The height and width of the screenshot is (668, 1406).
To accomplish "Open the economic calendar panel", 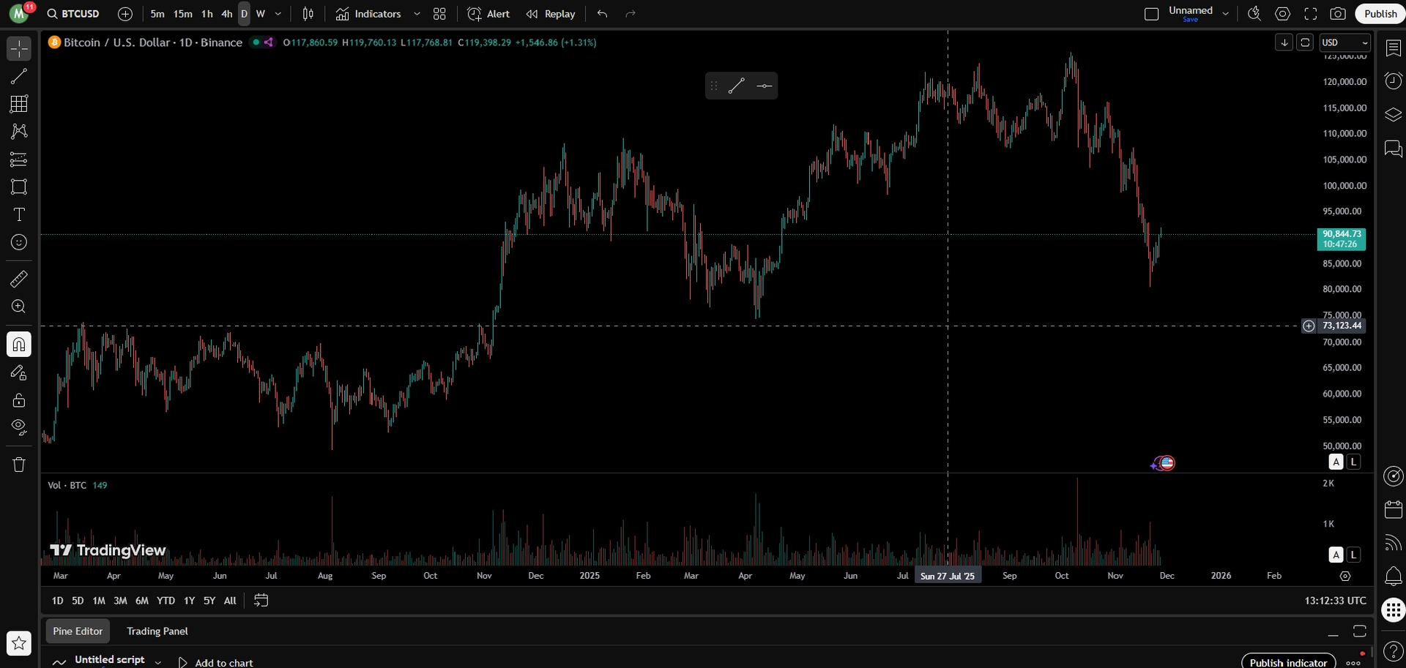I will tap(1394, 509).
